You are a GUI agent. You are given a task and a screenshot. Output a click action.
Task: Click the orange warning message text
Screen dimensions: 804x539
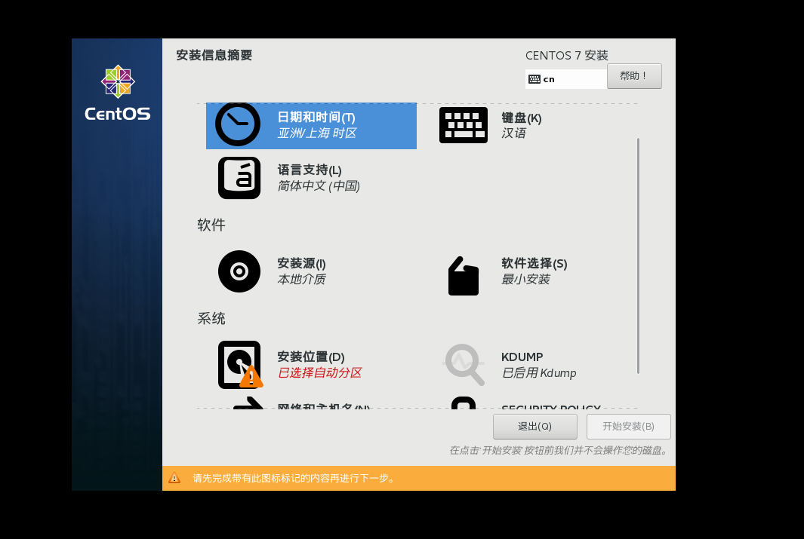tap(294, 478)
